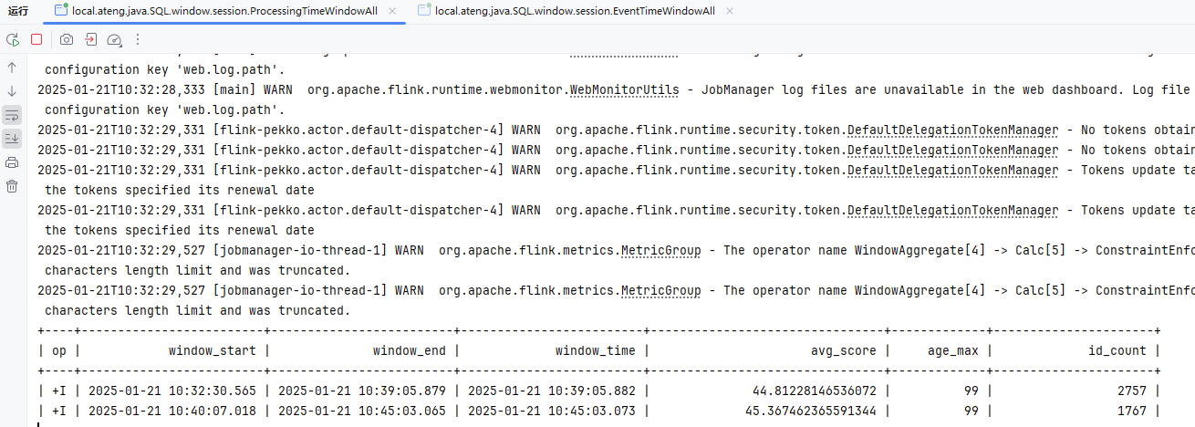Close the ProcessingTimeWindowAll tab
1195x427 pixels.
pyautogui.click(x=392, y=11)
